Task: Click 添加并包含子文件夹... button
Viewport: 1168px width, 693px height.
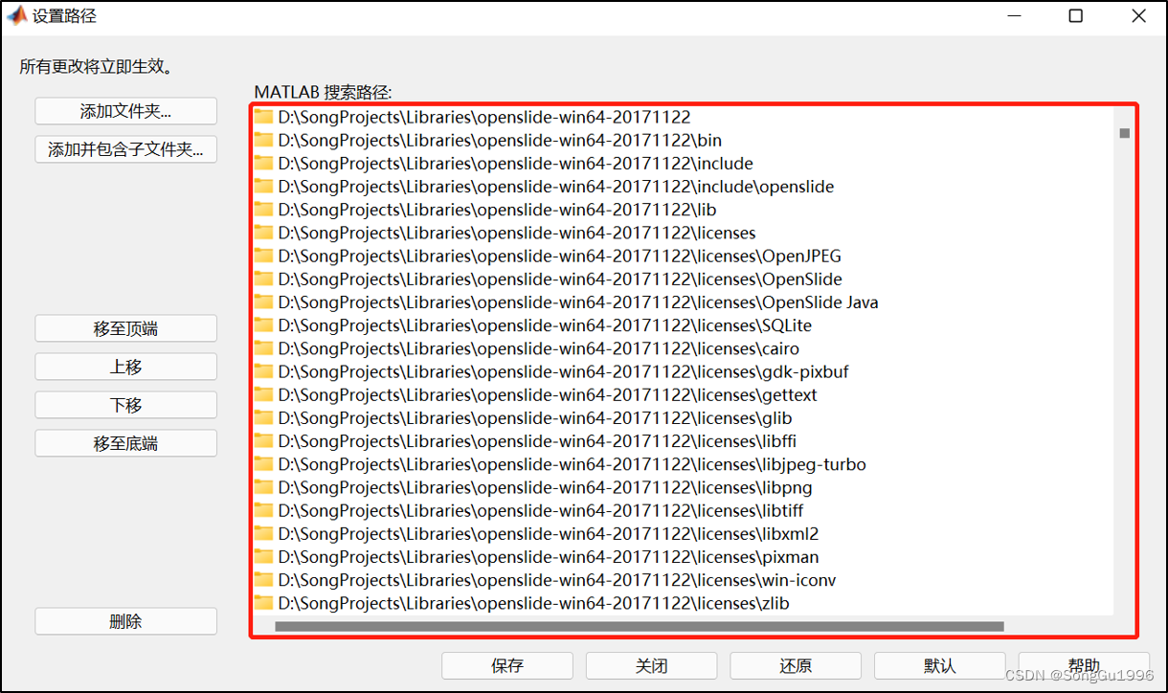Action: (x=126, y=149)
